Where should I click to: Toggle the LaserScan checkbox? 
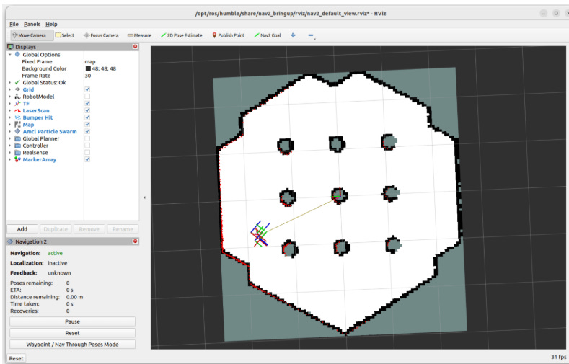point(87,110)
